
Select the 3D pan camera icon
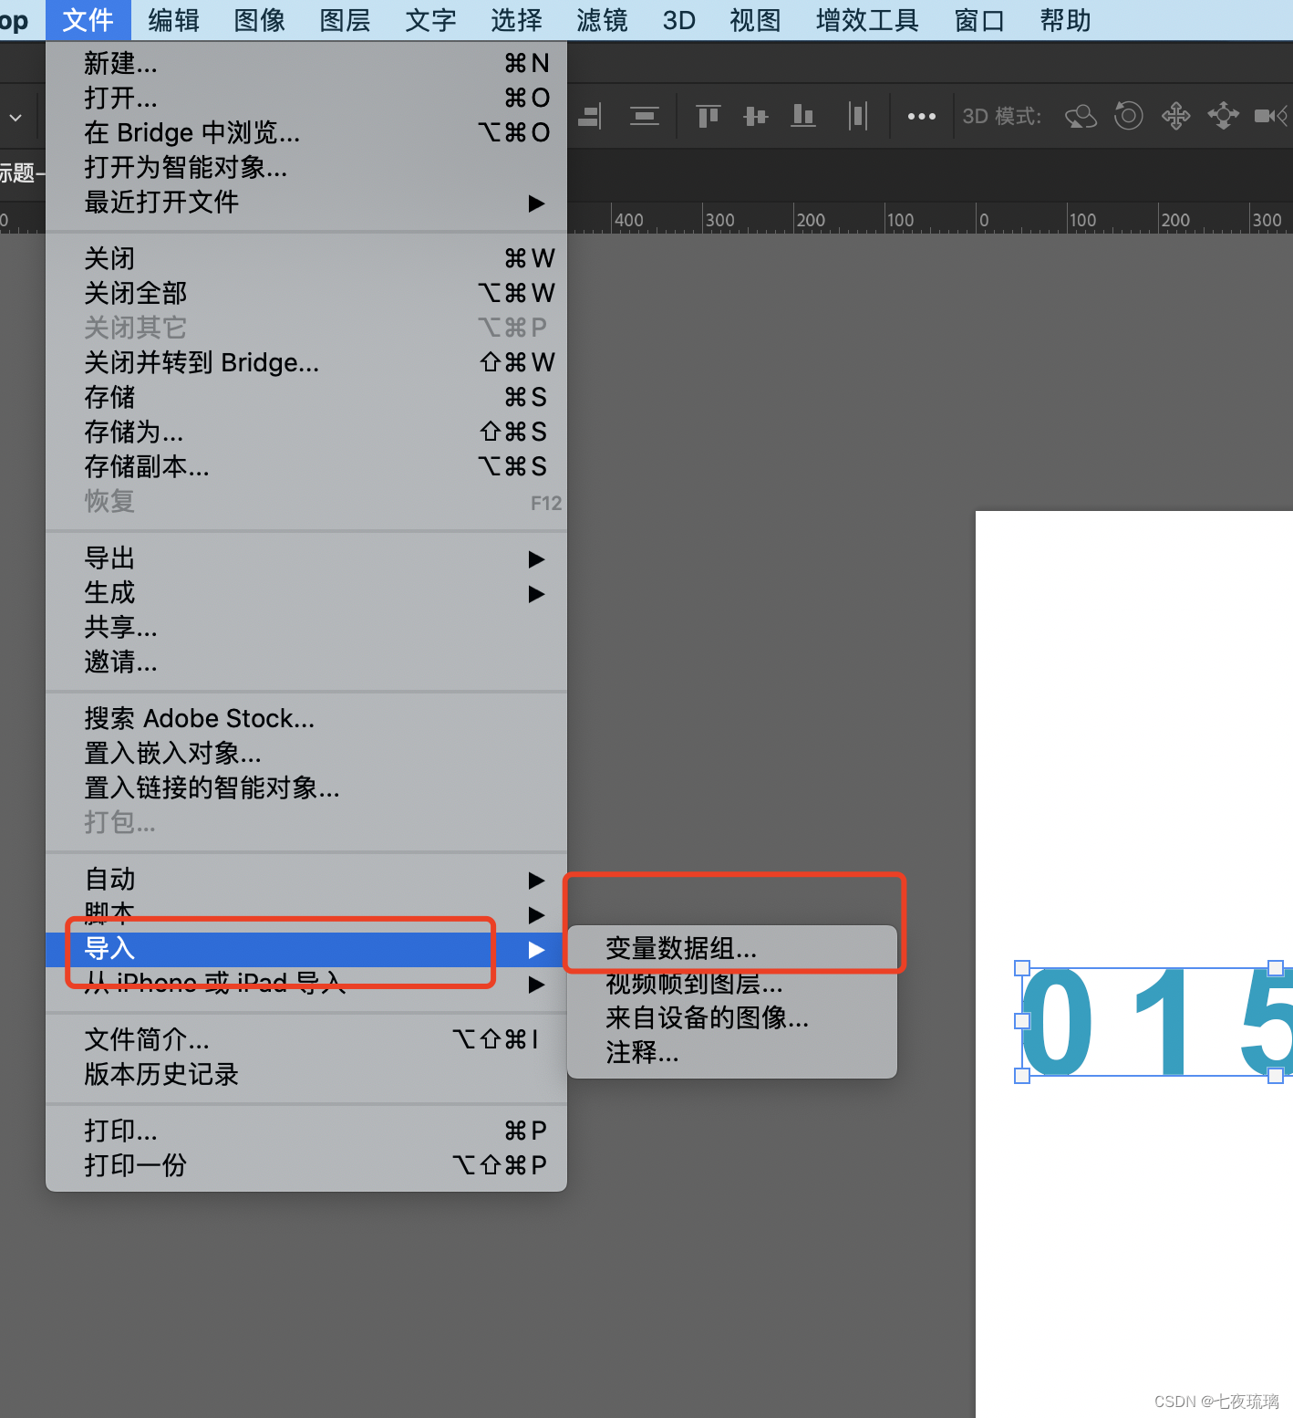(x=1175, y=116)
